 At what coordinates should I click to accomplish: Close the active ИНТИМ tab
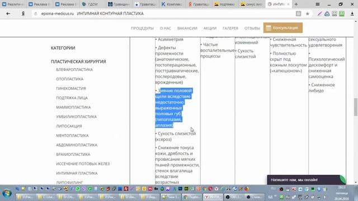pos(288,4)
